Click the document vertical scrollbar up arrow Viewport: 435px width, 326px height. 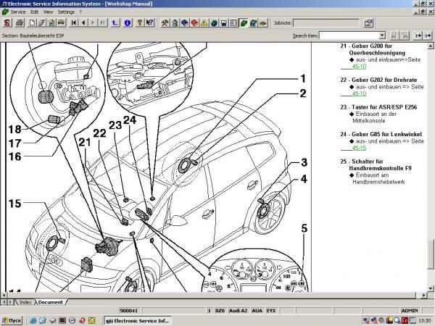[x=430, y=46]
